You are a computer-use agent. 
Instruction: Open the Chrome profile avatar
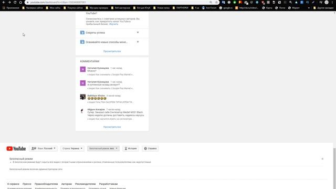click(327, 2)
